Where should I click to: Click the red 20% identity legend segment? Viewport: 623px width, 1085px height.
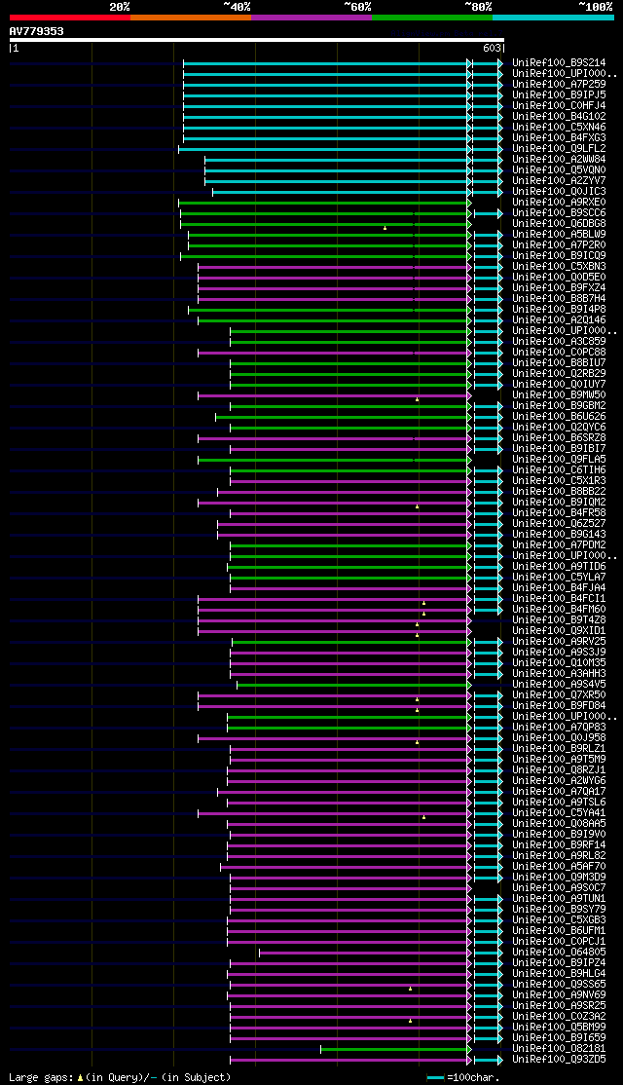70,18
